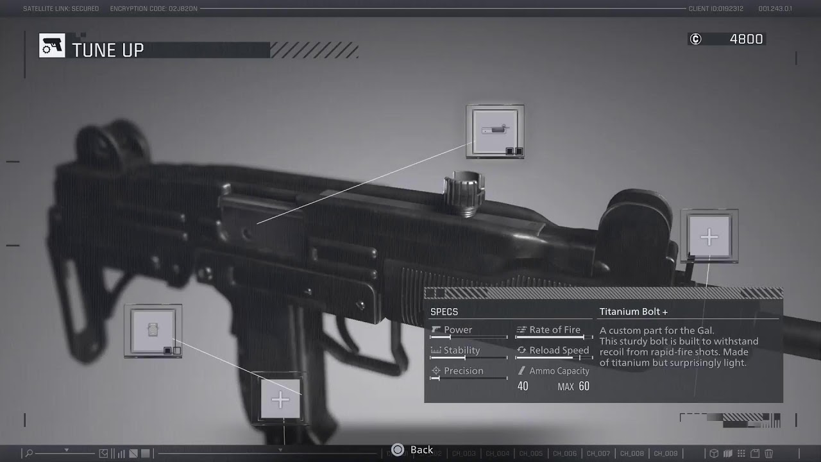The image size is (821, 462).
Task: Click the CH_005 channel label
Action: pos(531,454)
